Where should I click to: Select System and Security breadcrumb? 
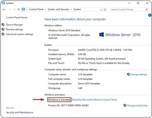click(58, 9)
